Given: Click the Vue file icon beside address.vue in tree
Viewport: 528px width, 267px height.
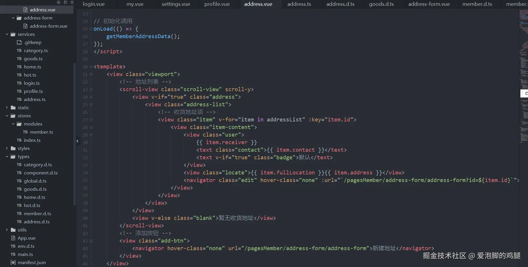Looking at the screenshot, I should coord(25,10).
